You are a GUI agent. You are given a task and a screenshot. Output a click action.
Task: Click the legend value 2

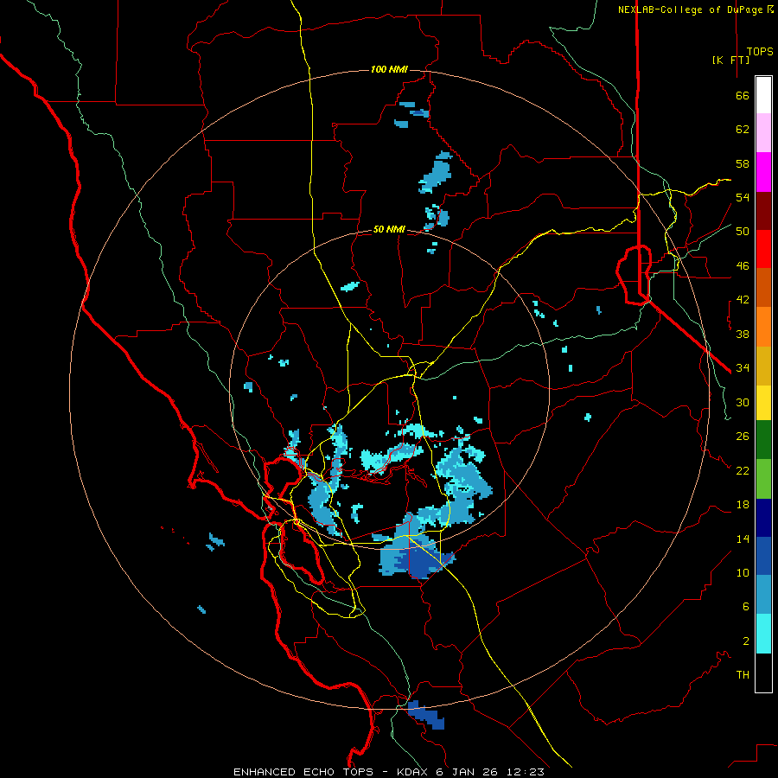pyautogui.click(x=745, y=641)
